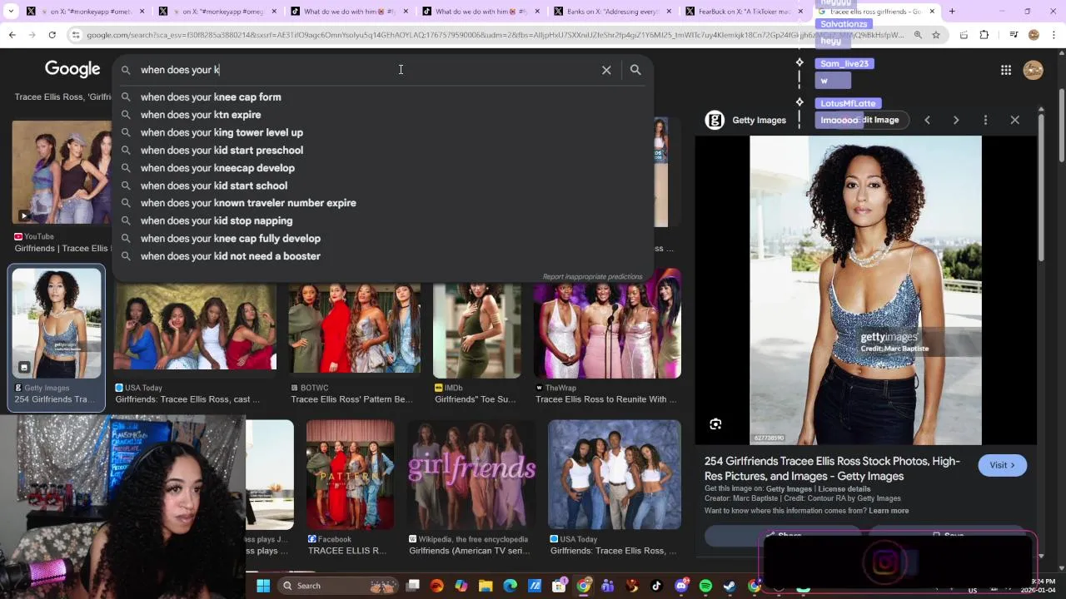The width and height of the screenshot is (1066, 599).
Task: Bookmark this page with star icon
Action: pos(936,35)
